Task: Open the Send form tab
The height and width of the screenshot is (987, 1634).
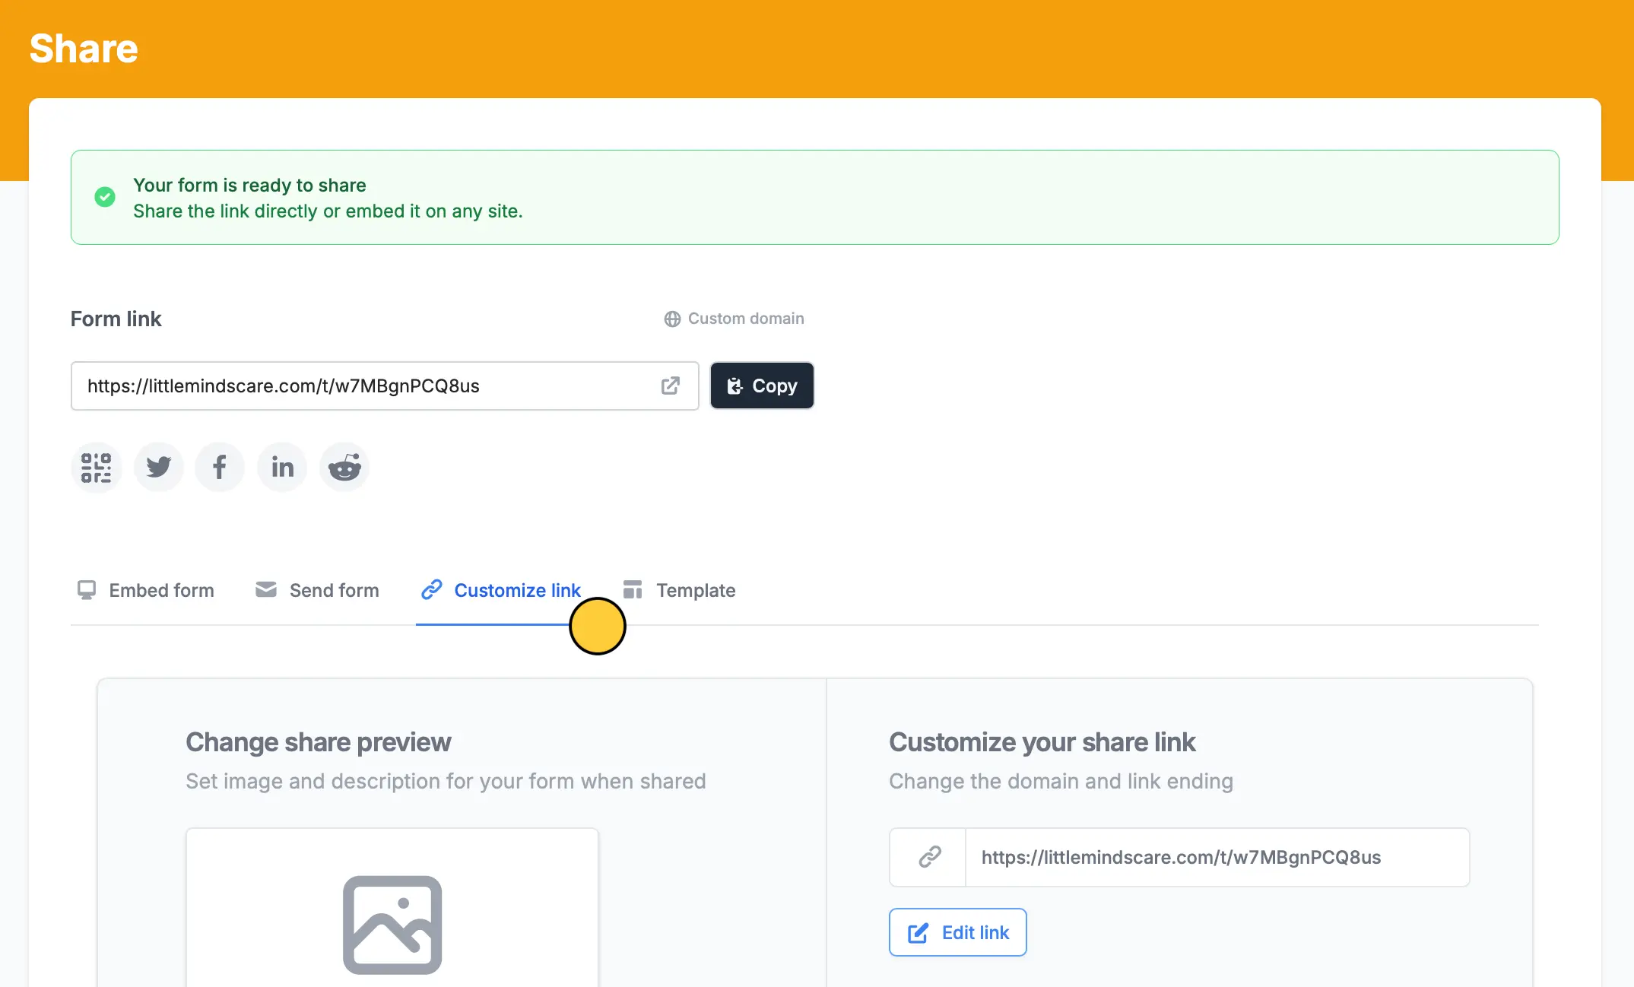Action: (317, 590)
